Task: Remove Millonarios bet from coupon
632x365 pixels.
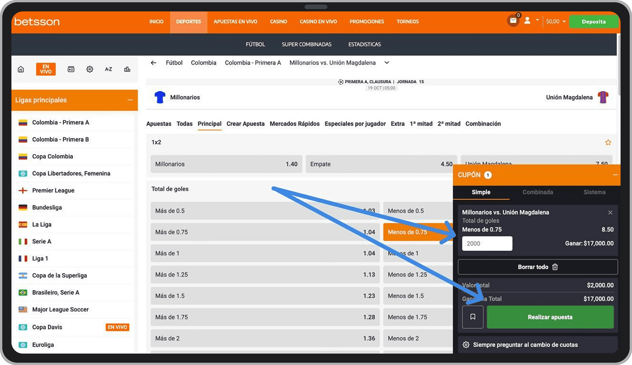Action: click(x=610, y=212)
